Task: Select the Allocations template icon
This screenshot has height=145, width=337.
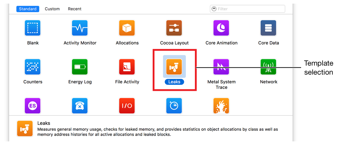Action: (127, 28)
